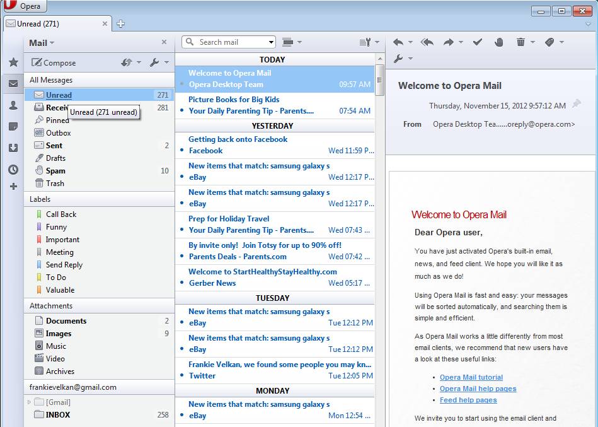Select the Sent folder
The height and width of the screenshot is (427, 598).
point(99,146)
